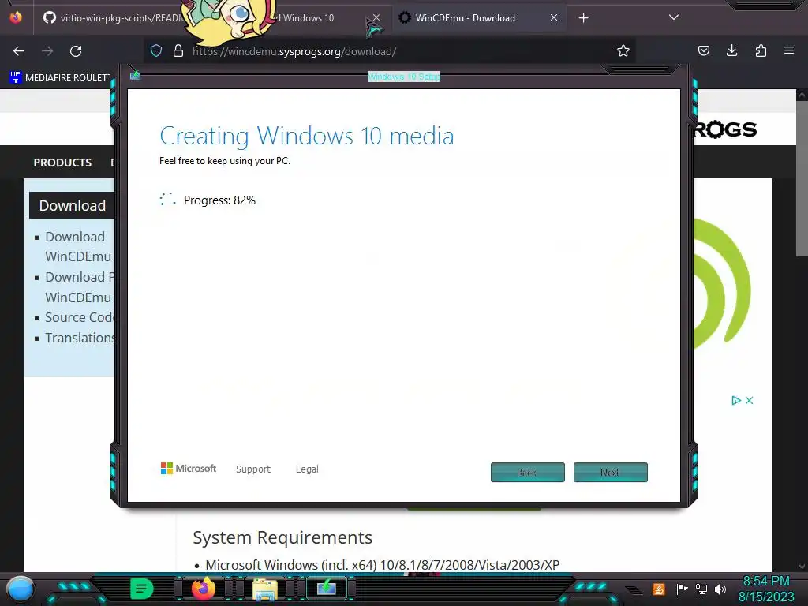The width and height of the screenshot is (808, 606).
Task: Open the Firefox hamburger menu
Action: pyautogui.click(x=789, y=50)
